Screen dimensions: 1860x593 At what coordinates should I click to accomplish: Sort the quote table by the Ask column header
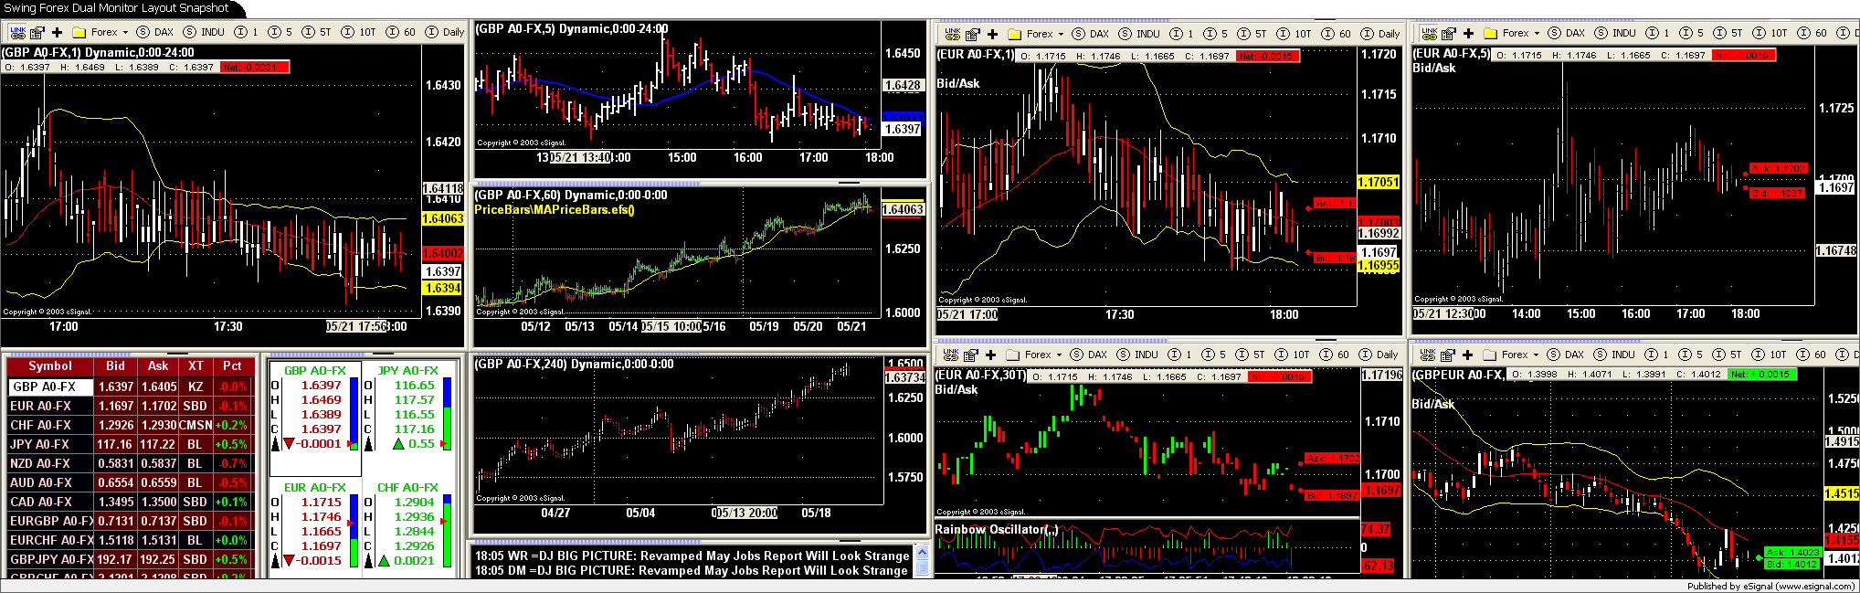pyautogui.click(x=158, y=365)
